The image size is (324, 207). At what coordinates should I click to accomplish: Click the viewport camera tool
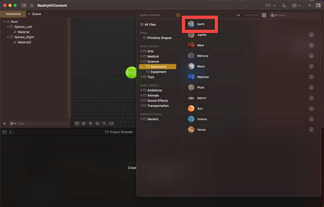pyautogui.click(x=111, y=123)
